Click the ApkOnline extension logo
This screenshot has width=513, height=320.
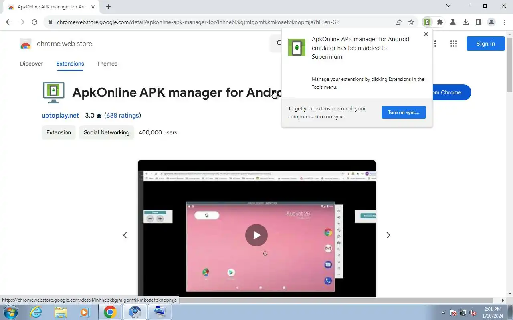pos(53,92)
